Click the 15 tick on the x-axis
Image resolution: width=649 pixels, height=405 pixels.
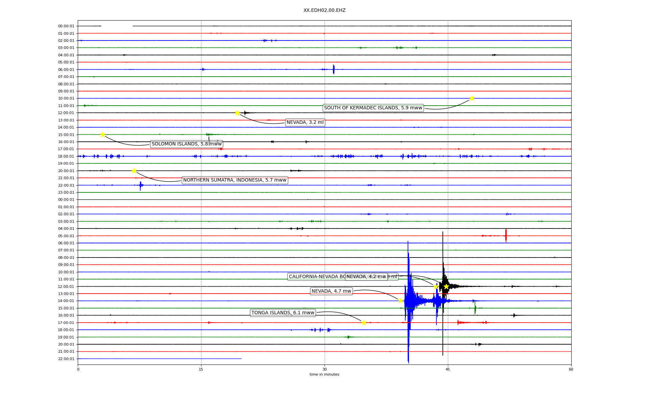click(x=201, y=369)
